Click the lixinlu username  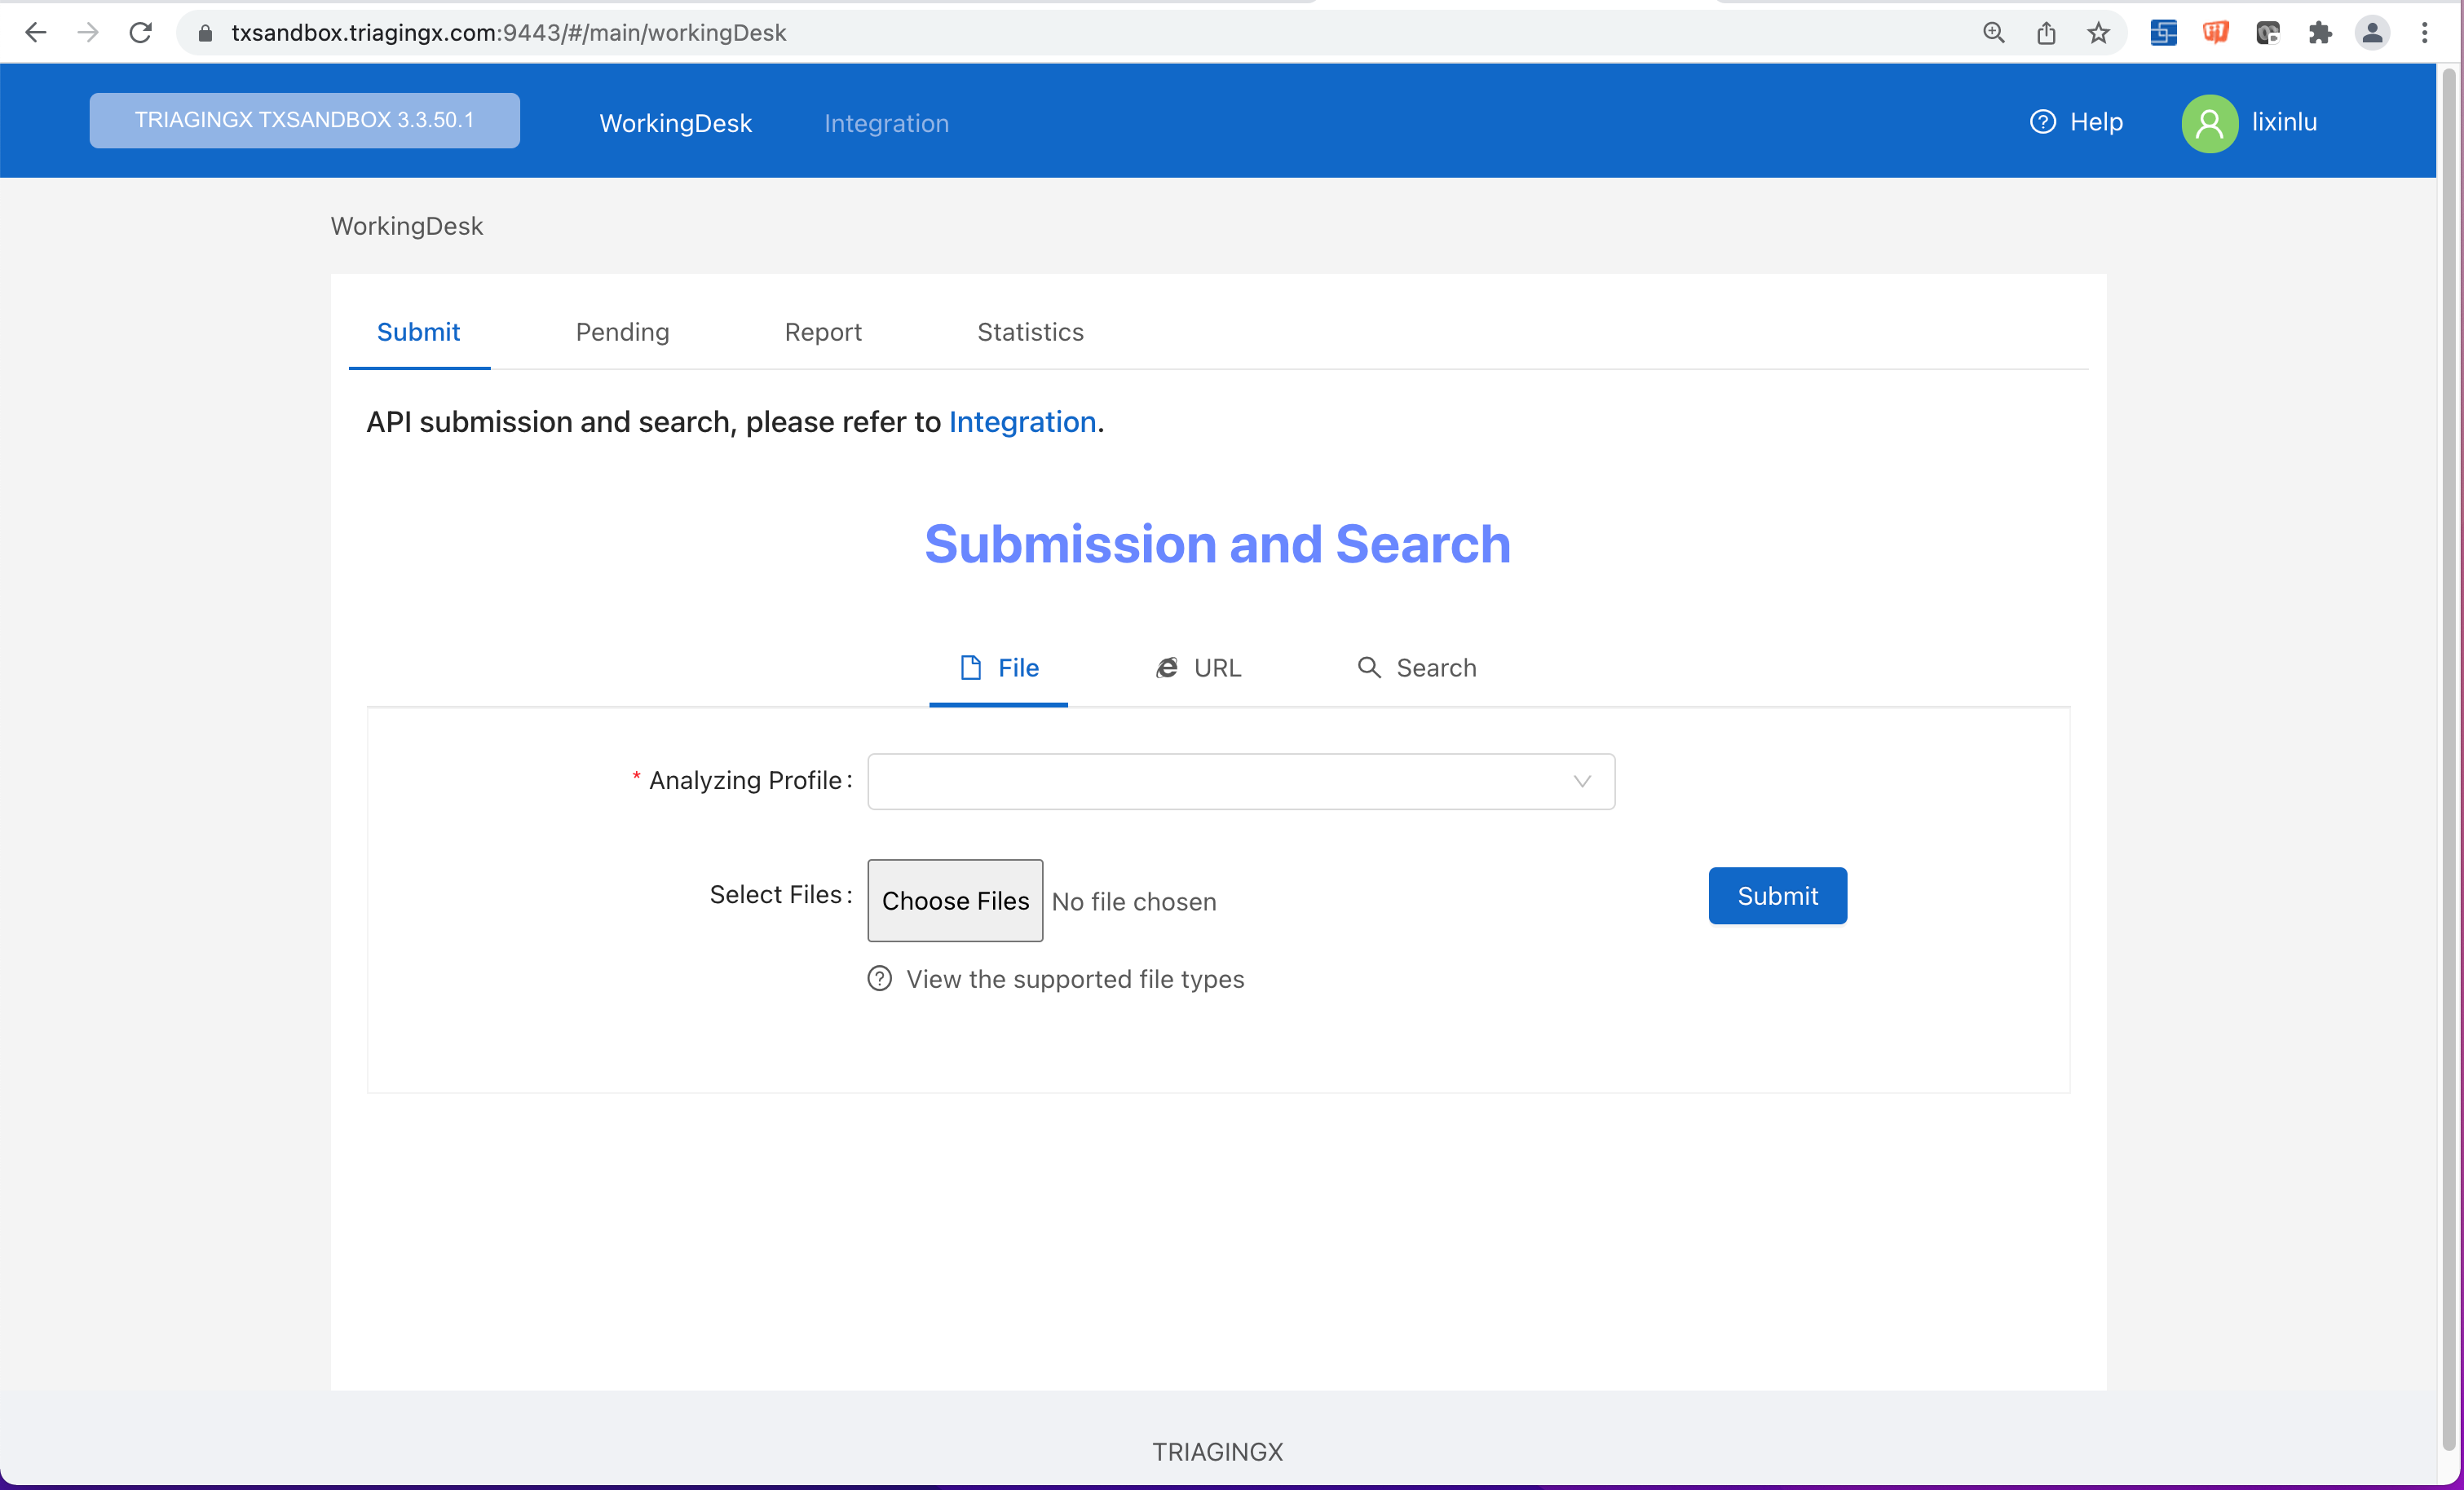click(x=2284, y=122)
